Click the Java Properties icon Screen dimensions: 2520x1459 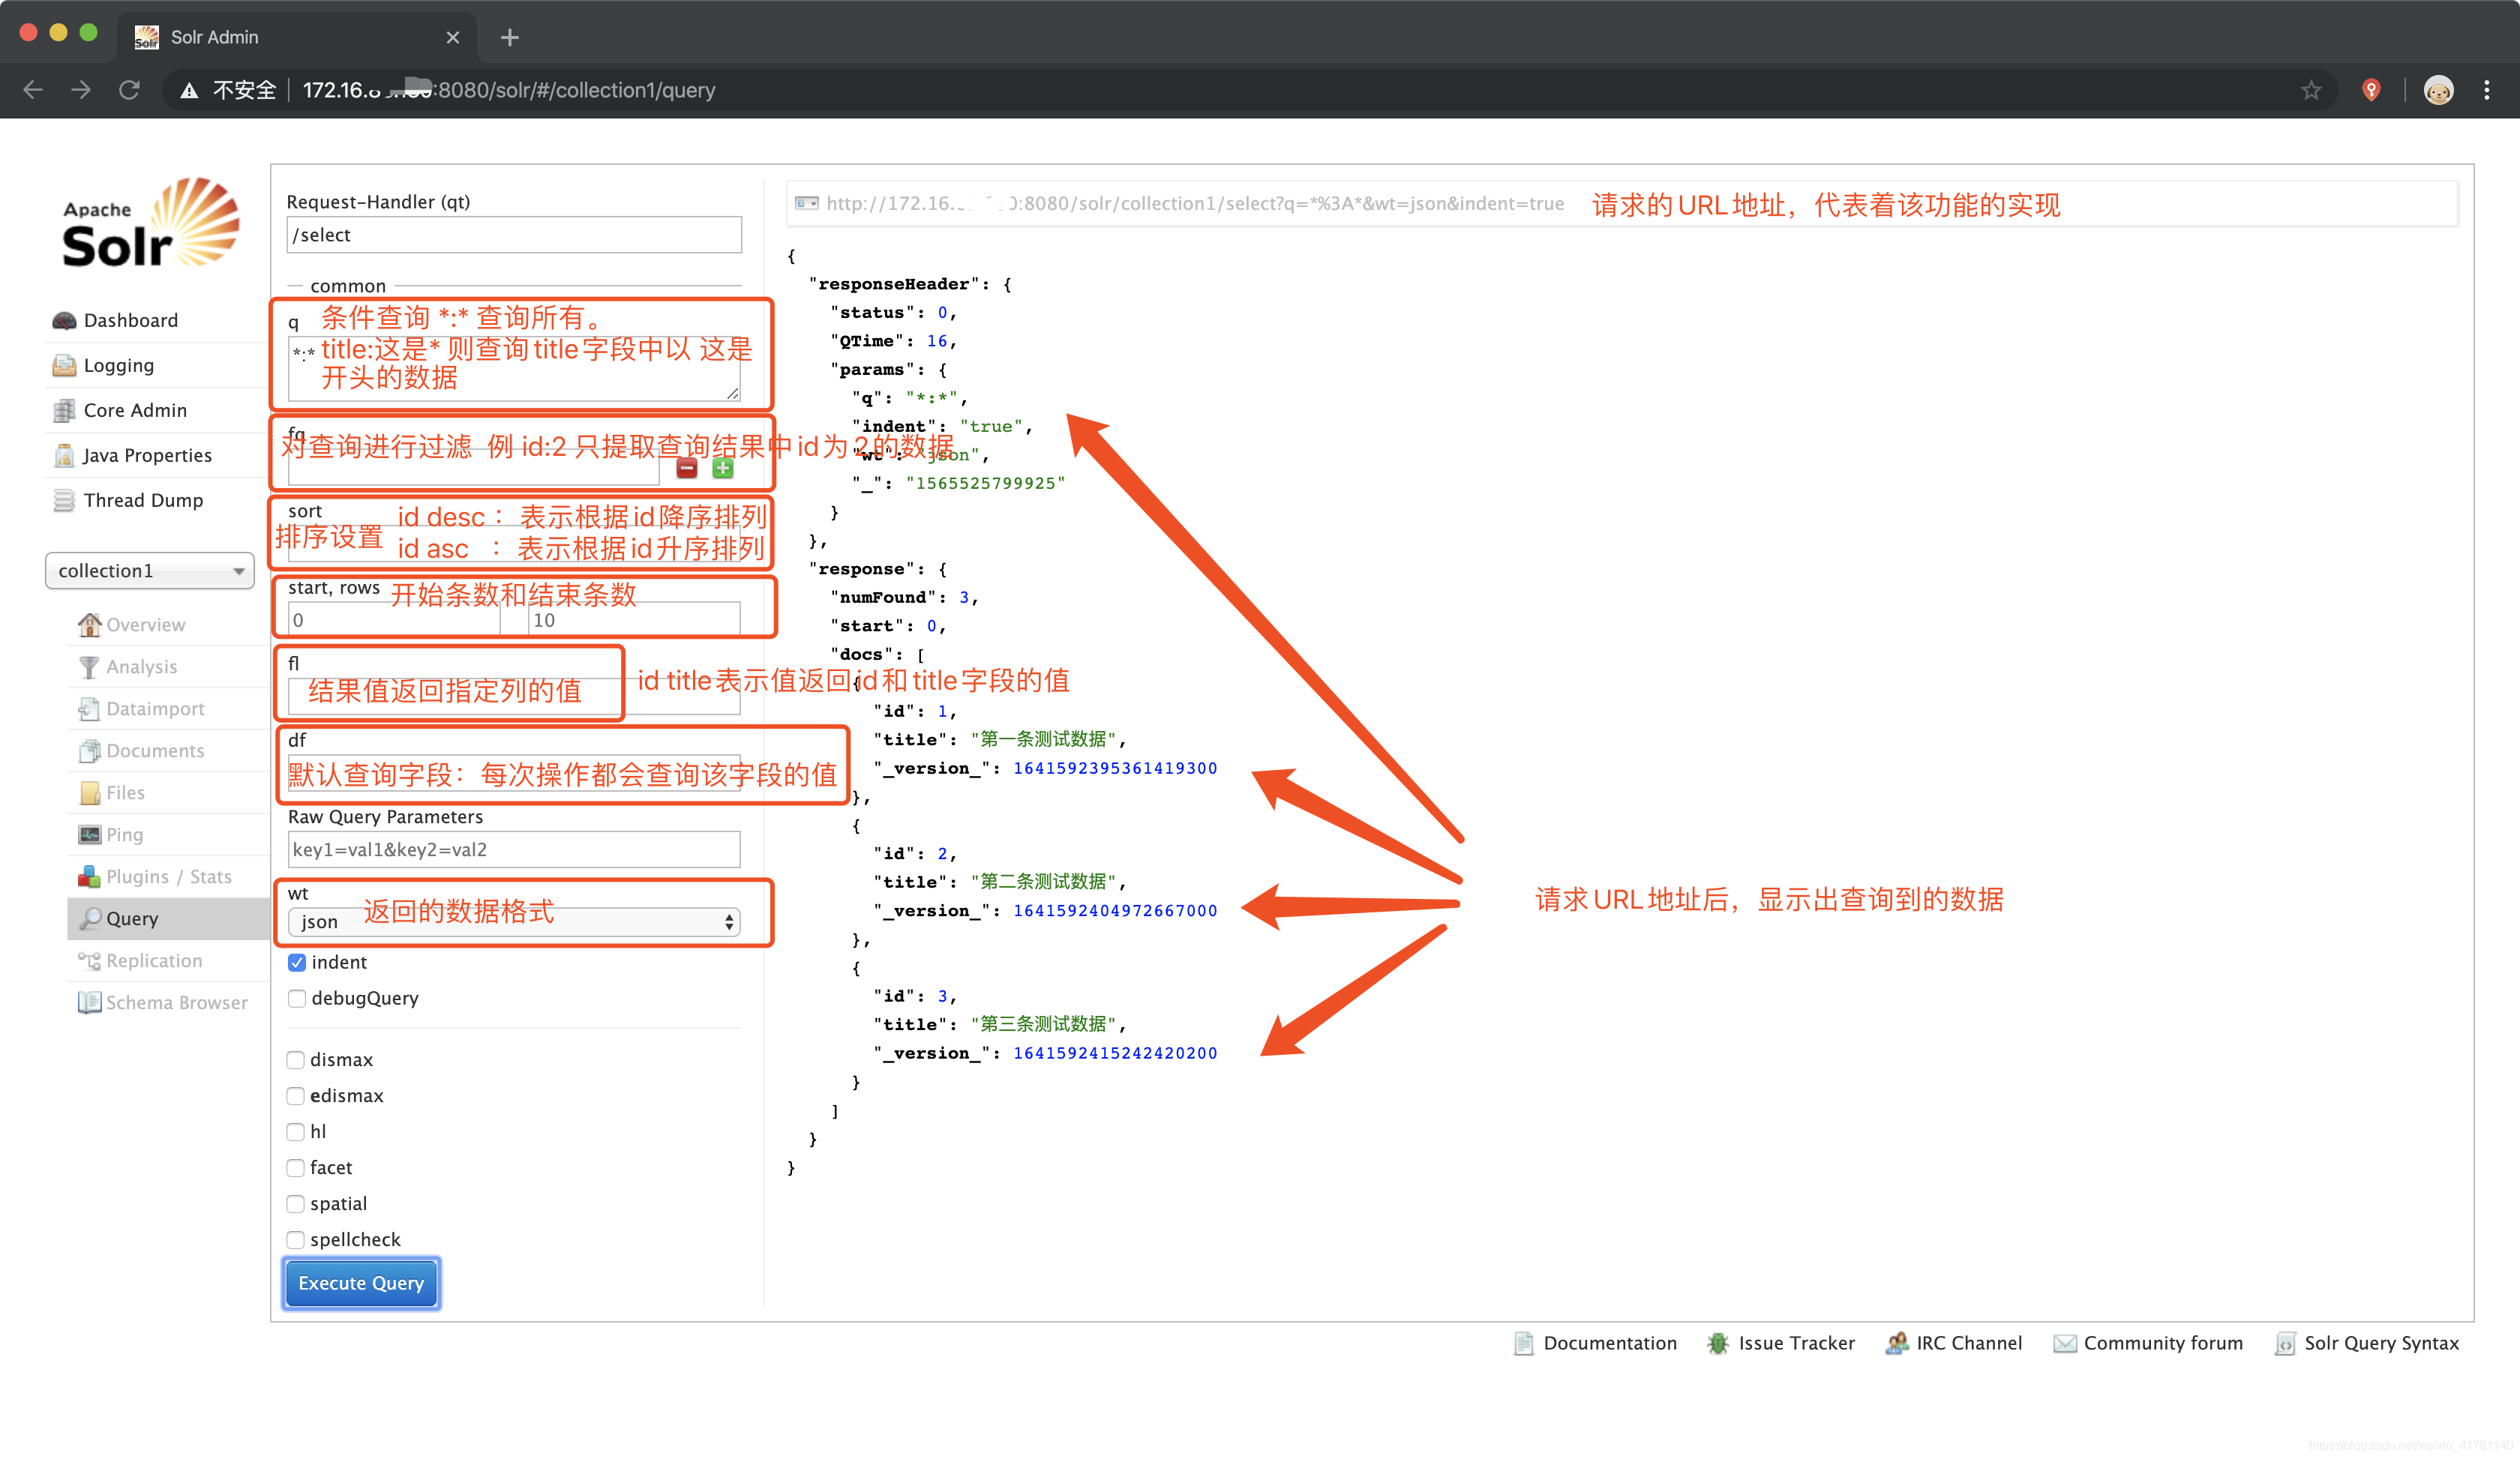(64, 456)
